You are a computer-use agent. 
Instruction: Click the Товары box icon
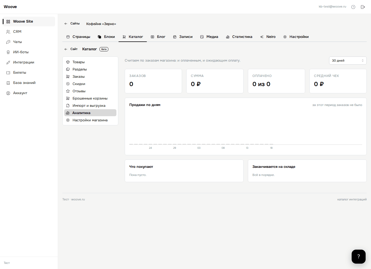(x=68, y=62)
